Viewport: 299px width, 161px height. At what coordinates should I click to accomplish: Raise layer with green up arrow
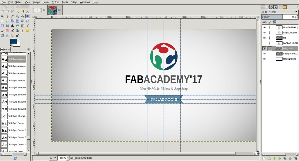tap(274, 158)
